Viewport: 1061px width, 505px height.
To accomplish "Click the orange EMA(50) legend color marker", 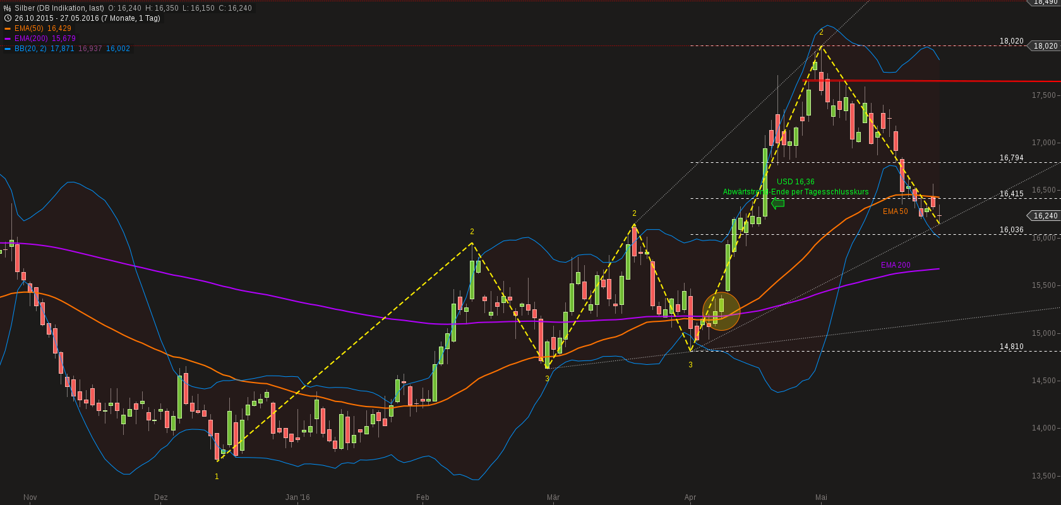I will click(8, 28).
